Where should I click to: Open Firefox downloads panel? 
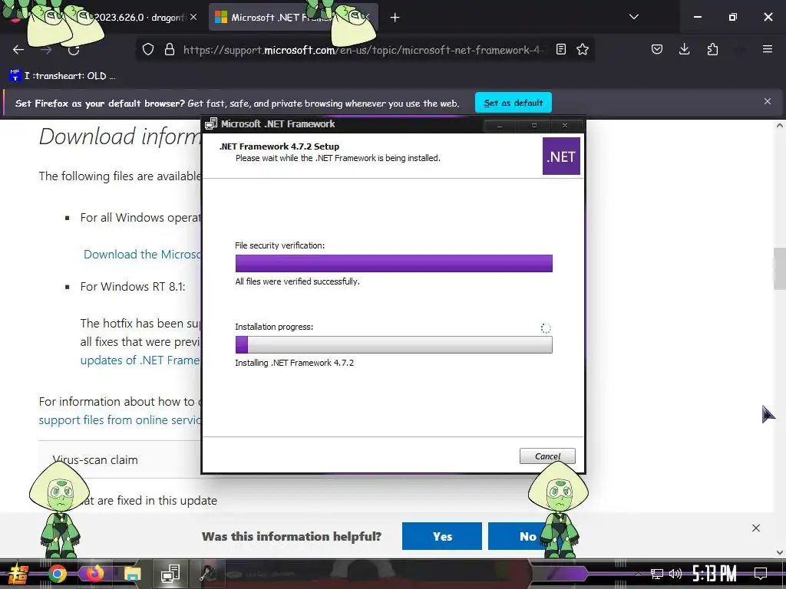[x=684, y=49]
